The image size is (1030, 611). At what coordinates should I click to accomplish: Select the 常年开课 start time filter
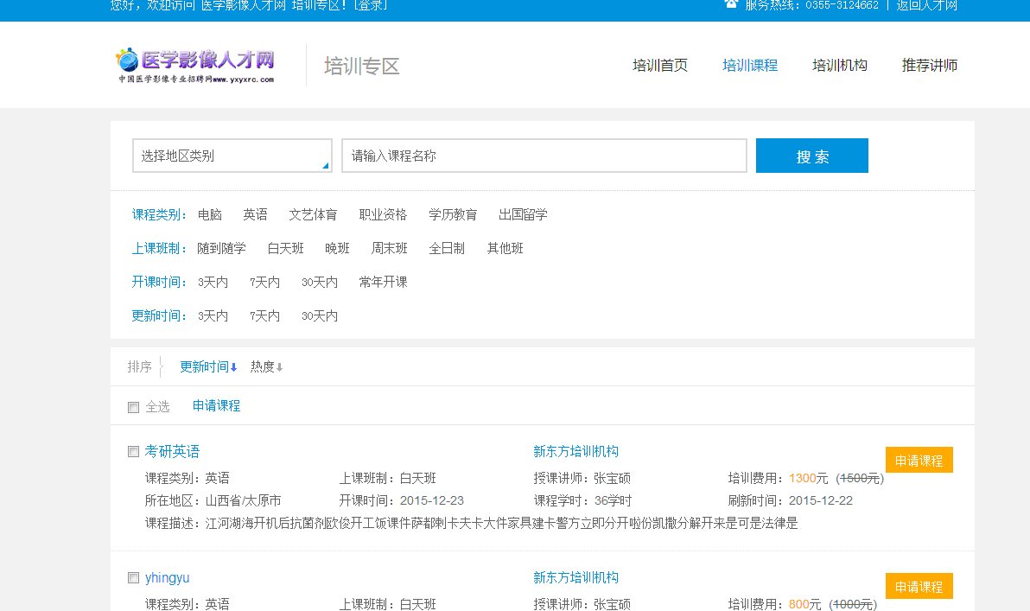click(382, 282)
